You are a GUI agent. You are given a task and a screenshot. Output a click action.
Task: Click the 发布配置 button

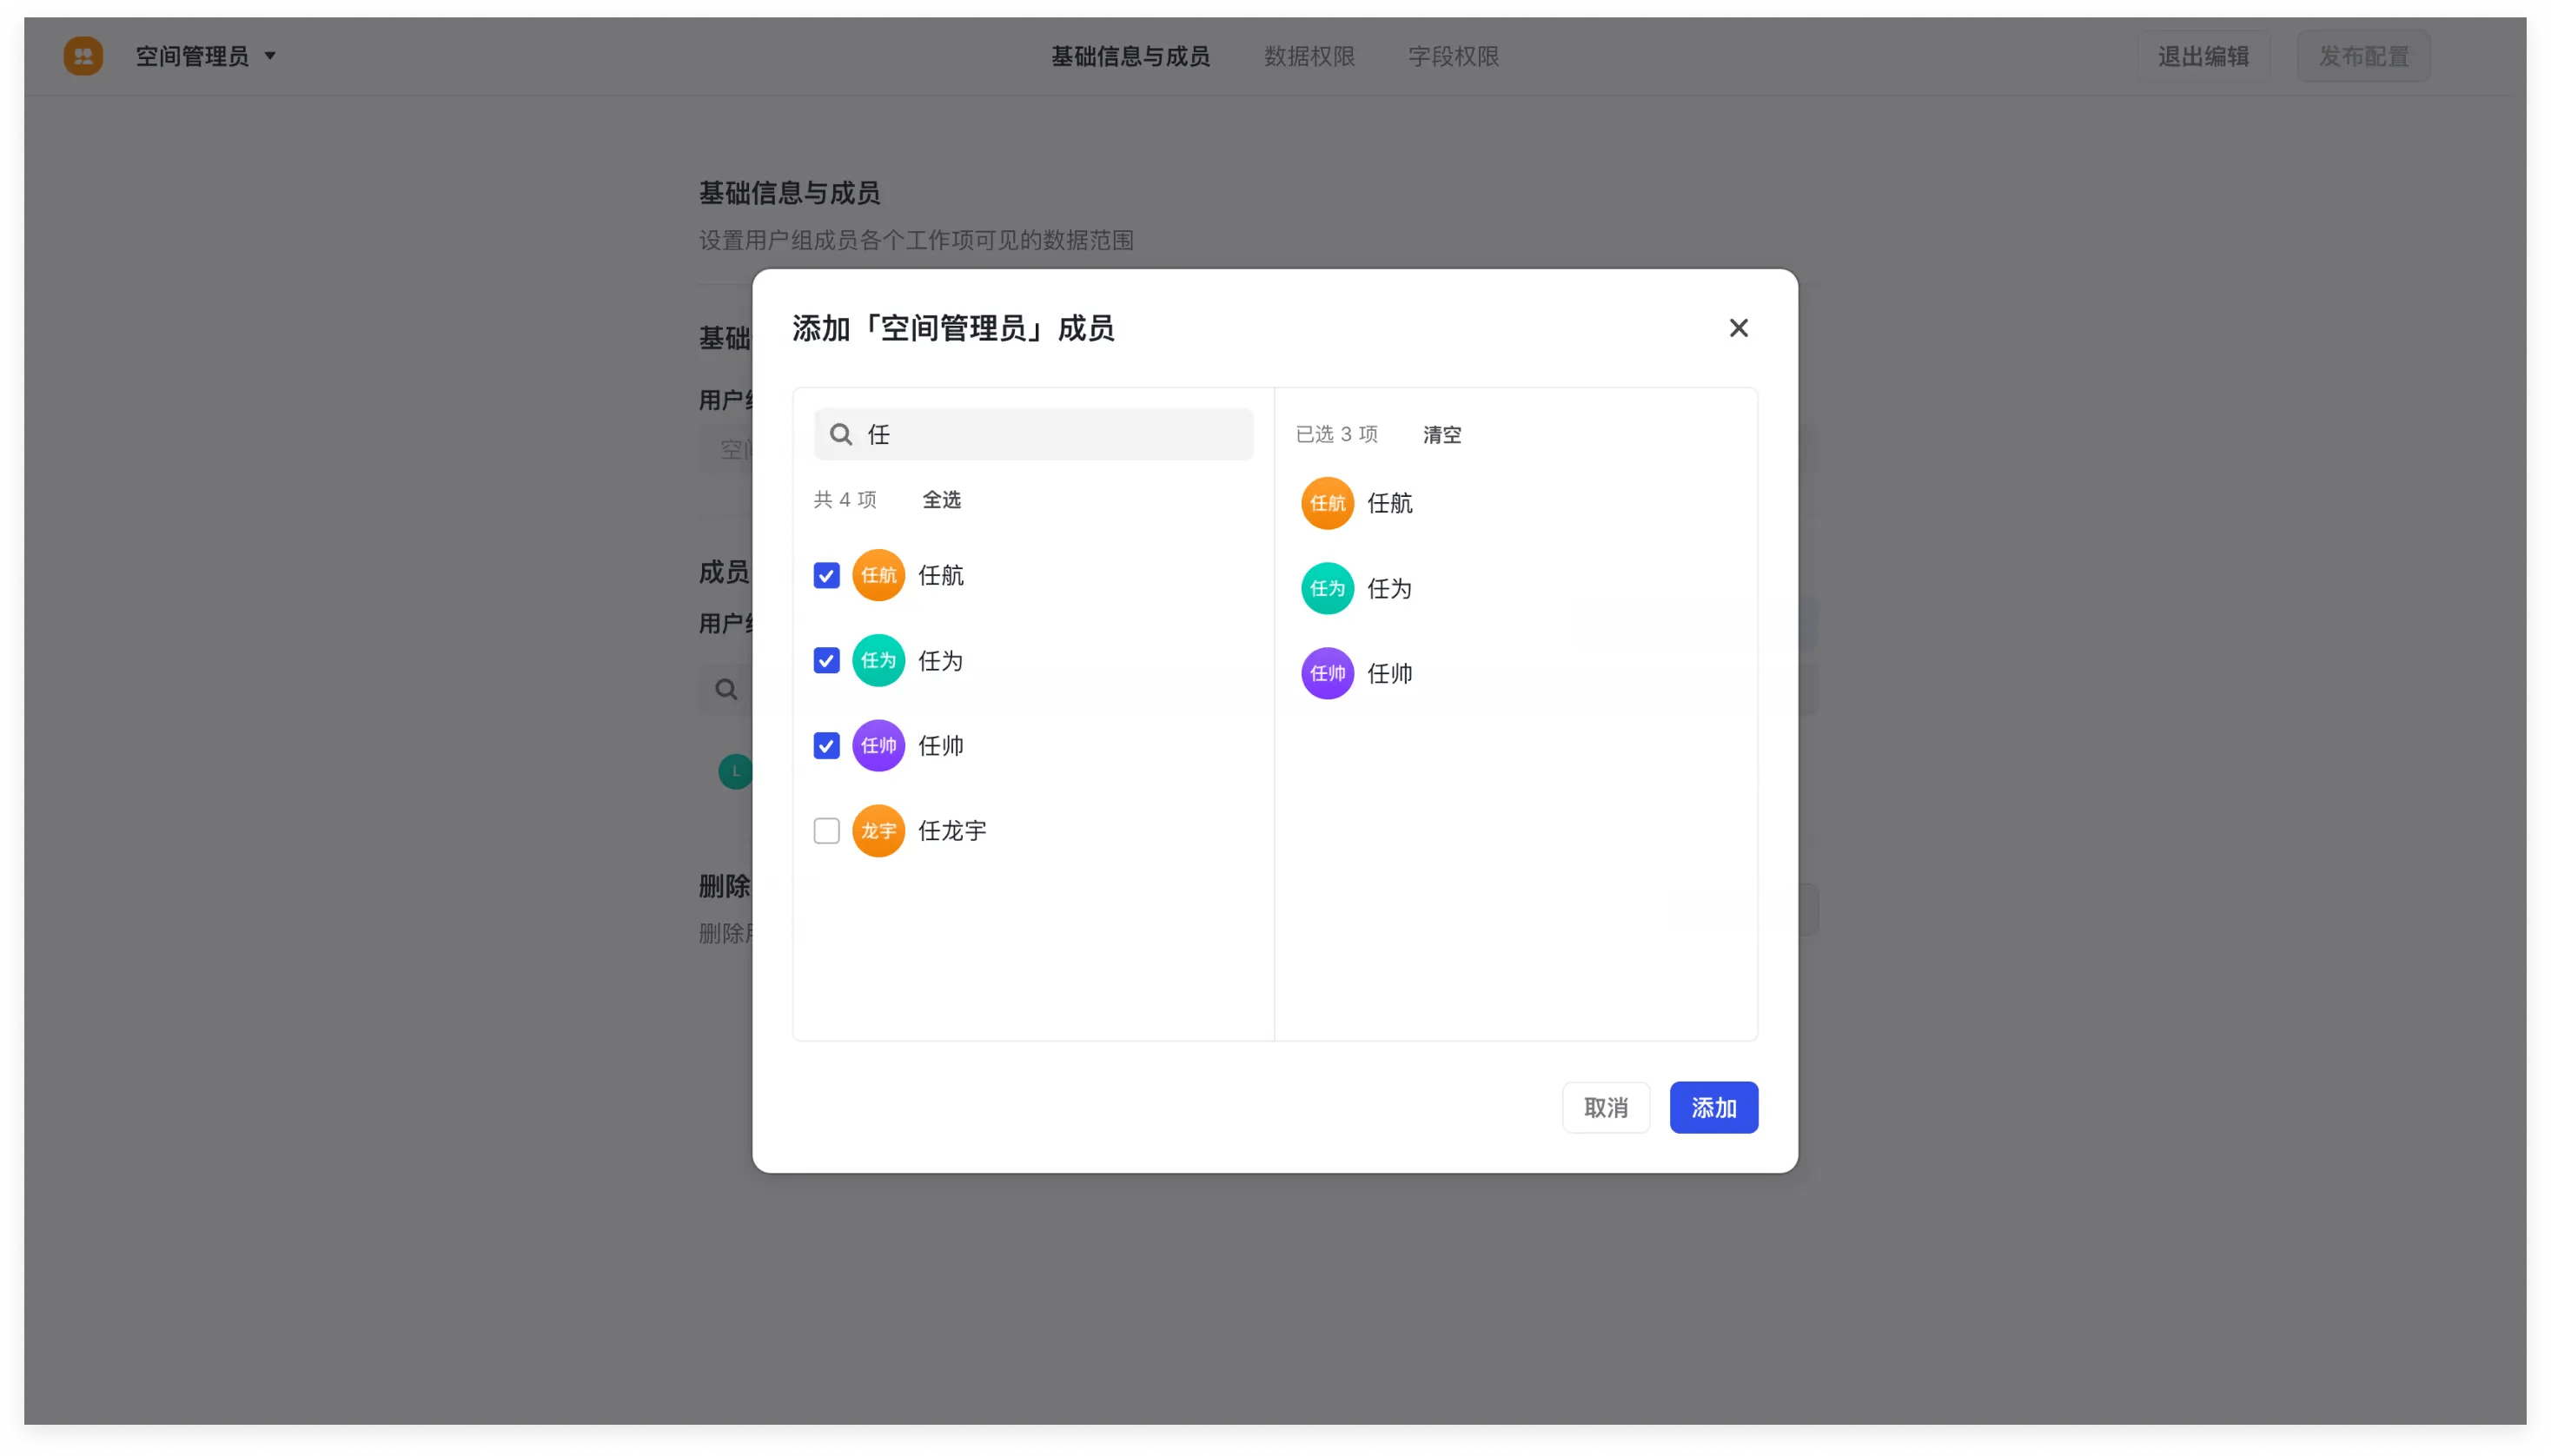[2363, 56]
